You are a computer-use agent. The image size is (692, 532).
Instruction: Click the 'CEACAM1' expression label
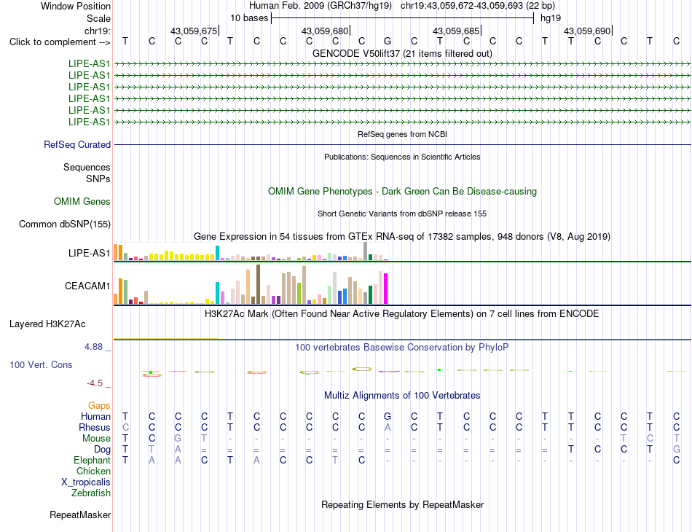tap(87, 286)
